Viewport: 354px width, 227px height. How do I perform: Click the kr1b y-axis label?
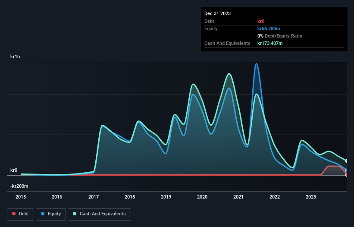click(15, 57)
